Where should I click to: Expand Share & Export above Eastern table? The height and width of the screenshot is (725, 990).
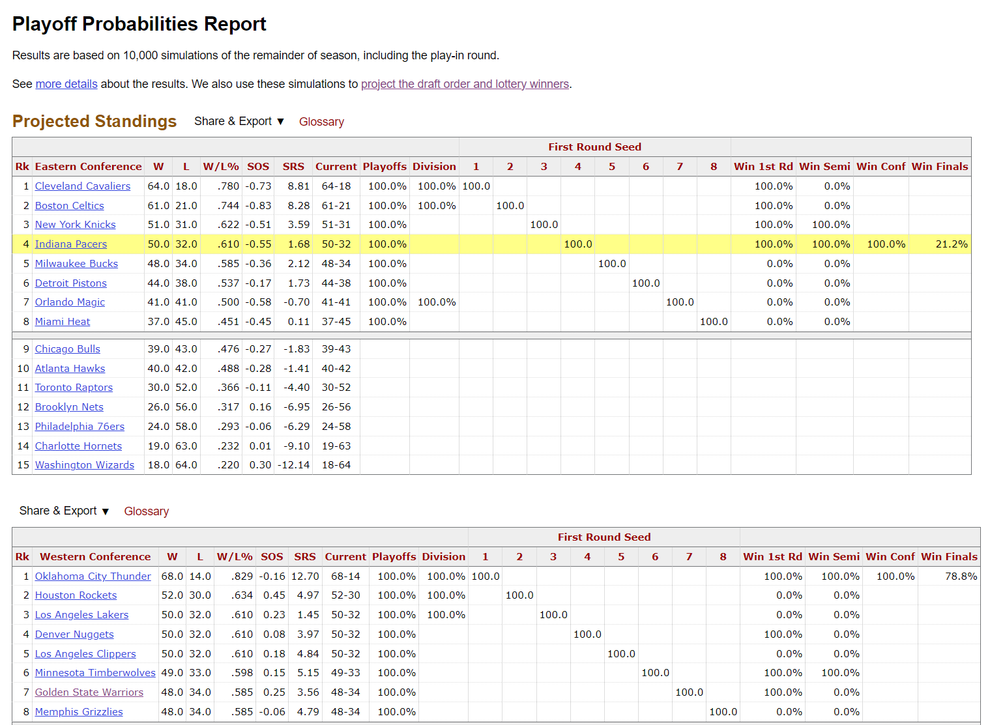(239, 121)
